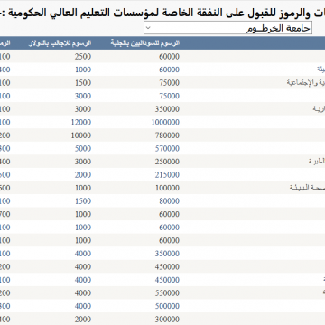Click the 550000 fee value

tap(167, 293)
